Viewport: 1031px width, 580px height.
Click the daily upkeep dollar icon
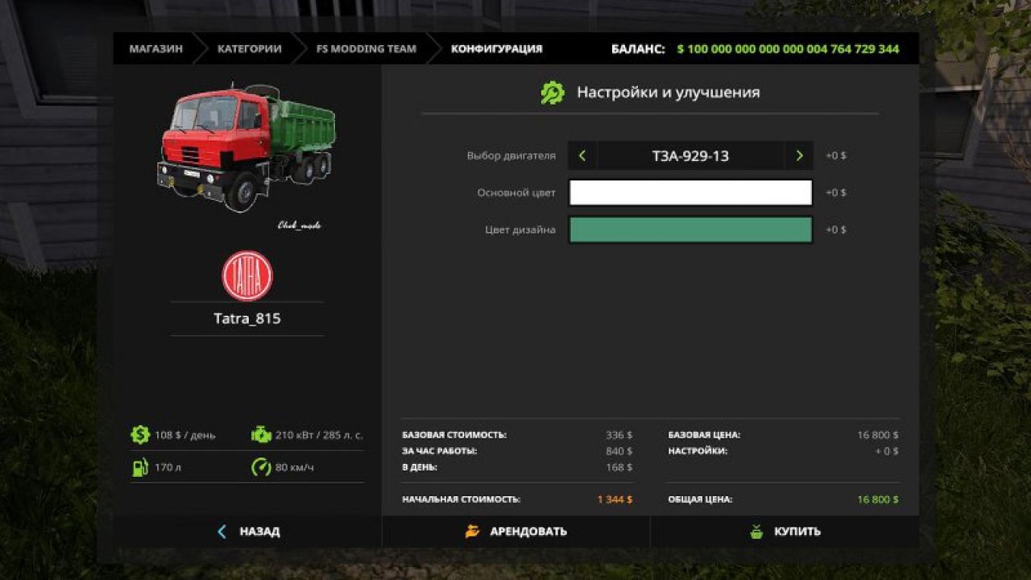tap(140, 435)
